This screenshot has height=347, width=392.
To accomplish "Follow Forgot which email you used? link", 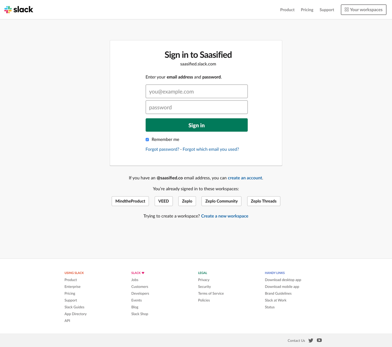I will coord(211,149).
